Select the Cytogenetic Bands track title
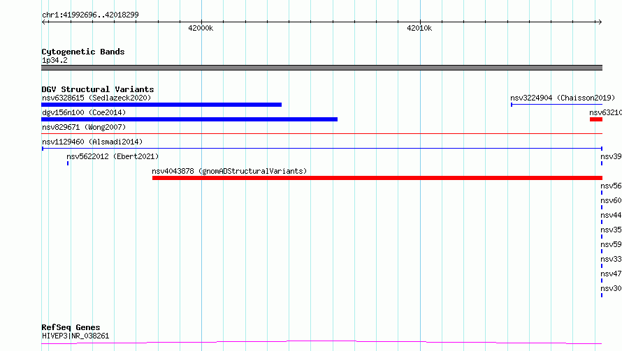 coord(83,52)
